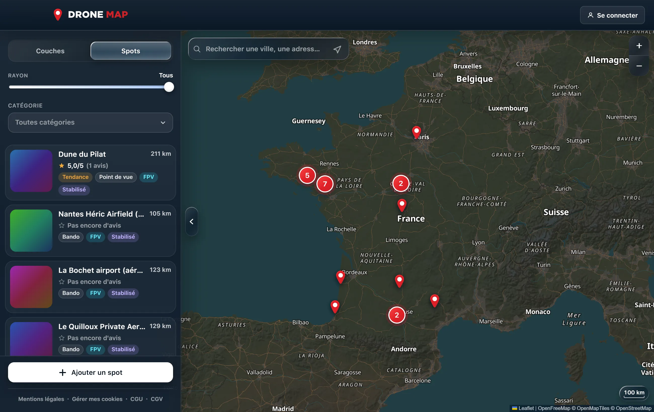Viewport: 654px width, 412px height.
Task: Open the 2 cluster near Centre-Val de Loire
Action: tap(401, 184)
